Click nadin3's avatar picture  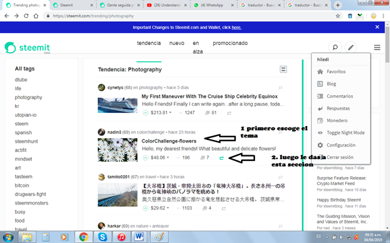point(101,132)
